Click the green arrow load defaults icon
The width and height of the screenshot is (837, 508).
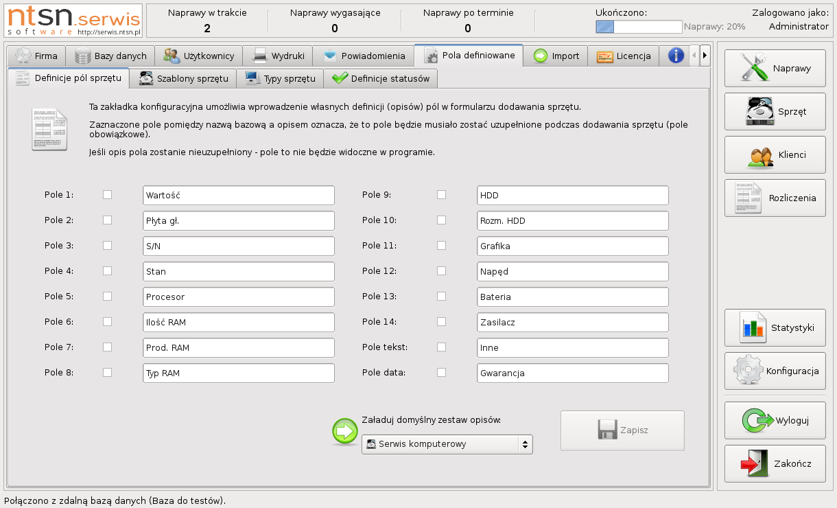click(x=345, y=432)
